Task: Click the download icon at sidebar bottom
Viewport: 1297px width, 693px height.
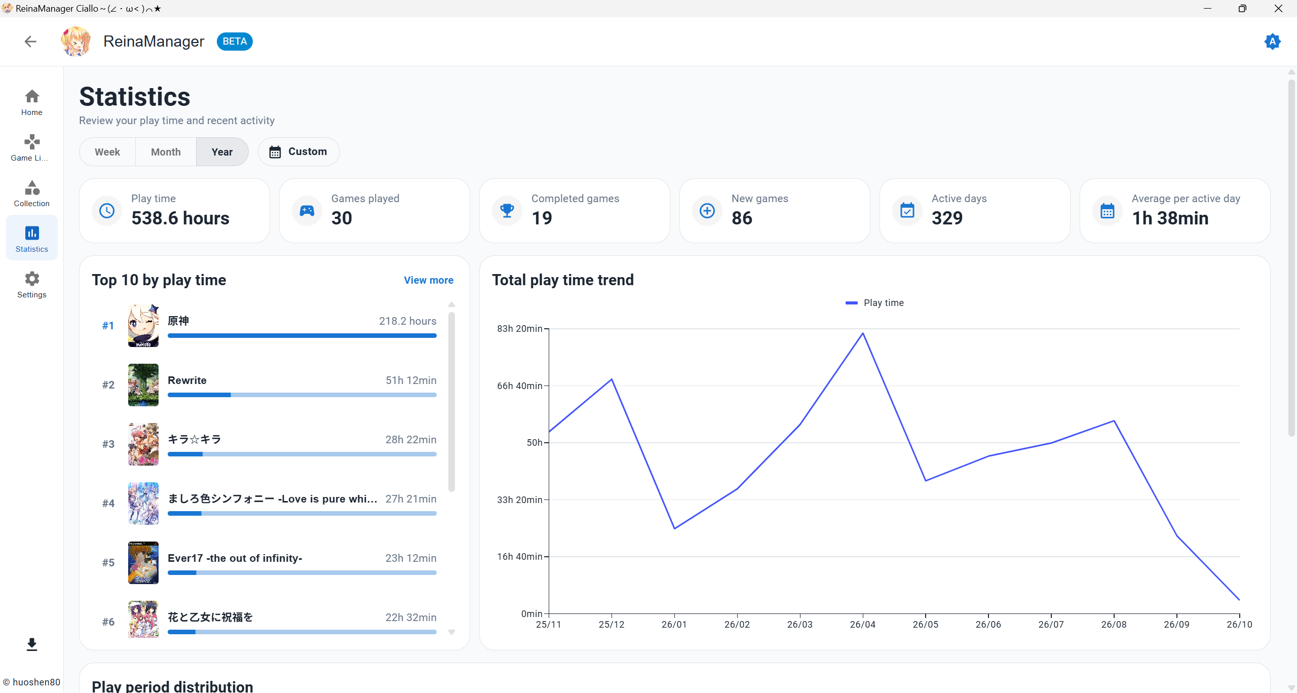Action: tap(31, 644)
